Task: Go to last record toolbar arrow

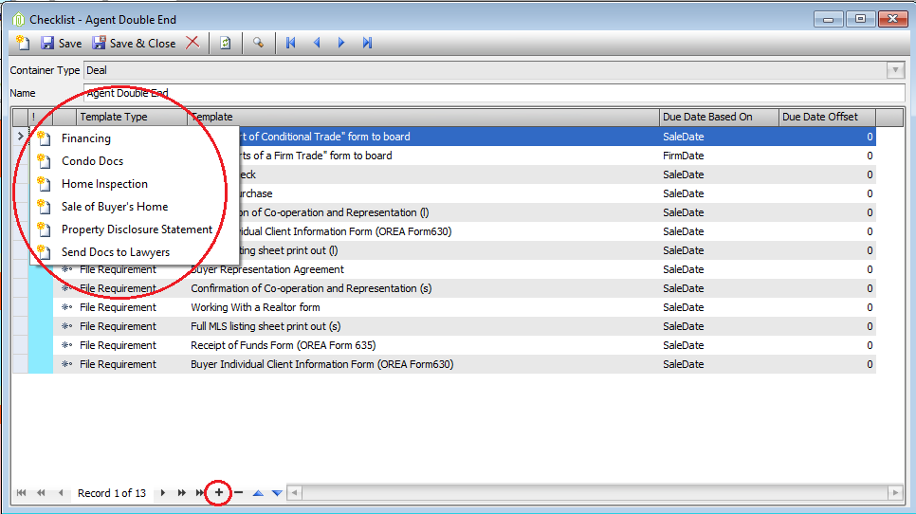Action: coord(367,43)
